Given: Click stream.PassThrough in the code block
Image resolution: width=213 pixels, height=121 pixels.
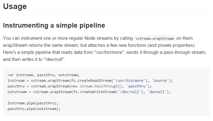Looking at the screenshot, I should [99, 86].
